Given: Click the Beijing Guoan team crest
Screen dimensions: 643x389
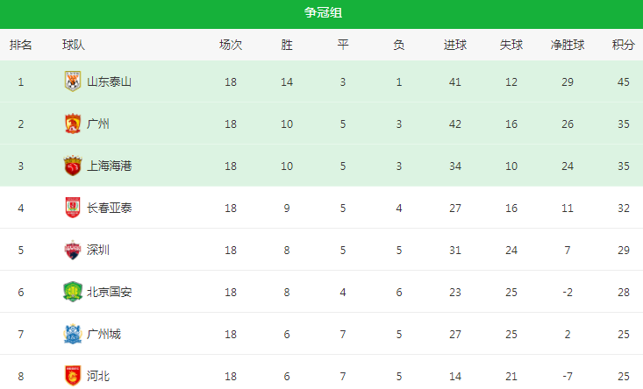Looking at the screenshot, I should click(72, 292).
